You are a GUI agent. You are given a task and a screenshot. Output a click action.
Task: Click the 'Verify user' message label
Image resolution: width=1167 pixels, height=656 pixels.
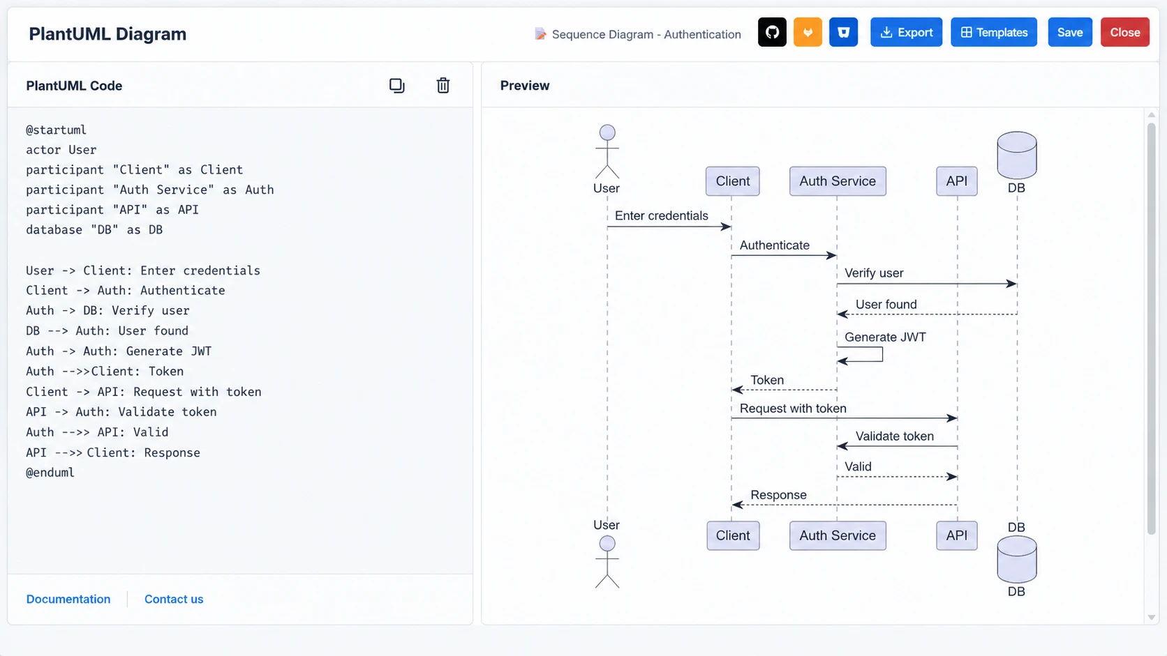click(x=874, y=273)
